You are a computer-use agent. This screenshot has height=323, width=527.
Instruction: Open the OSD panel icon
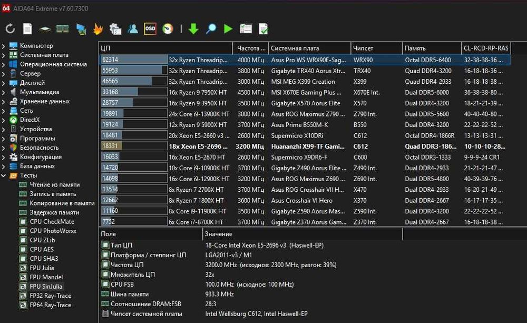[x=150, y=29]
